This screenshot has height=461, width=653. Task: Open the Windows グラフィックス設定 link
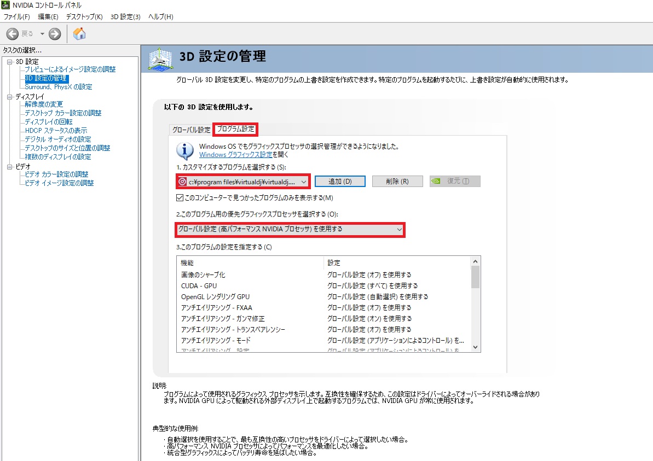236,154
